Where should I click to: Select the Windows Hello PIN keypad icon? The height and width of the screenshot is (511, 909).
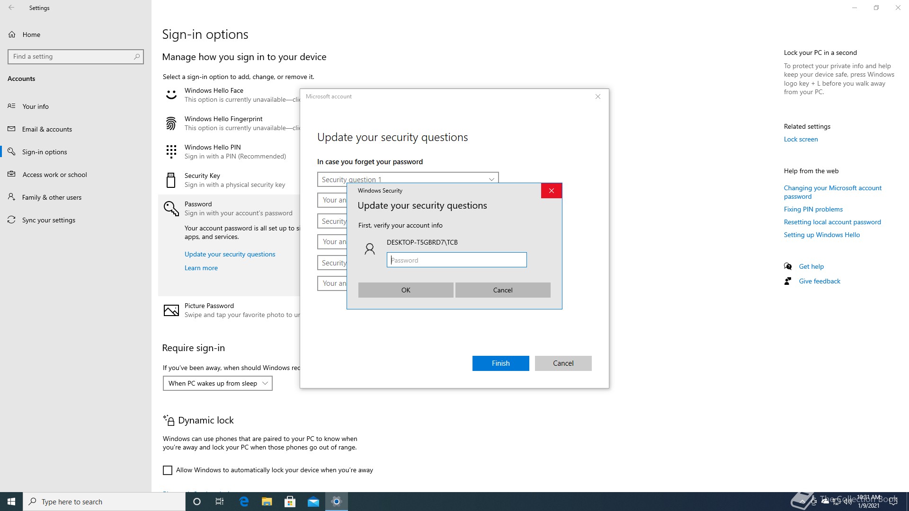171,152
